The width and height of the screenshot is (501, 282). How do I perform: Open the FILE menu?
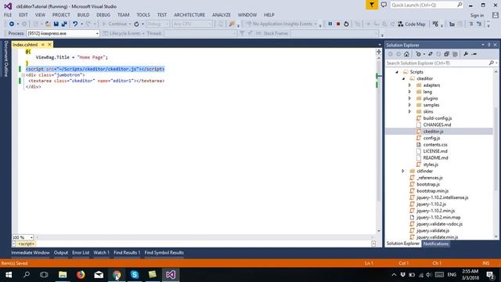tap(8, 15)
